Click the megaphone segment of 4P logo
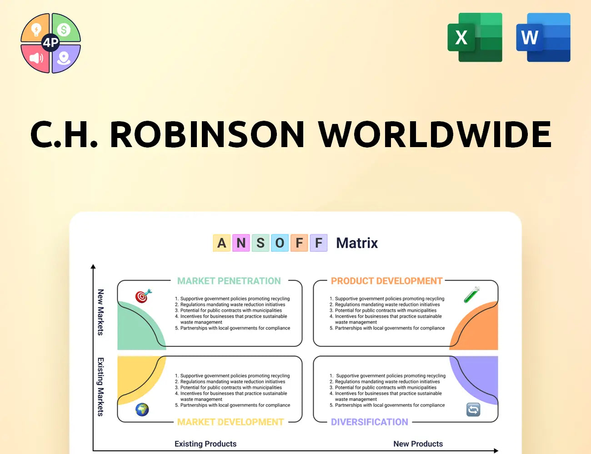591x454 pixels. pos(36,58)
